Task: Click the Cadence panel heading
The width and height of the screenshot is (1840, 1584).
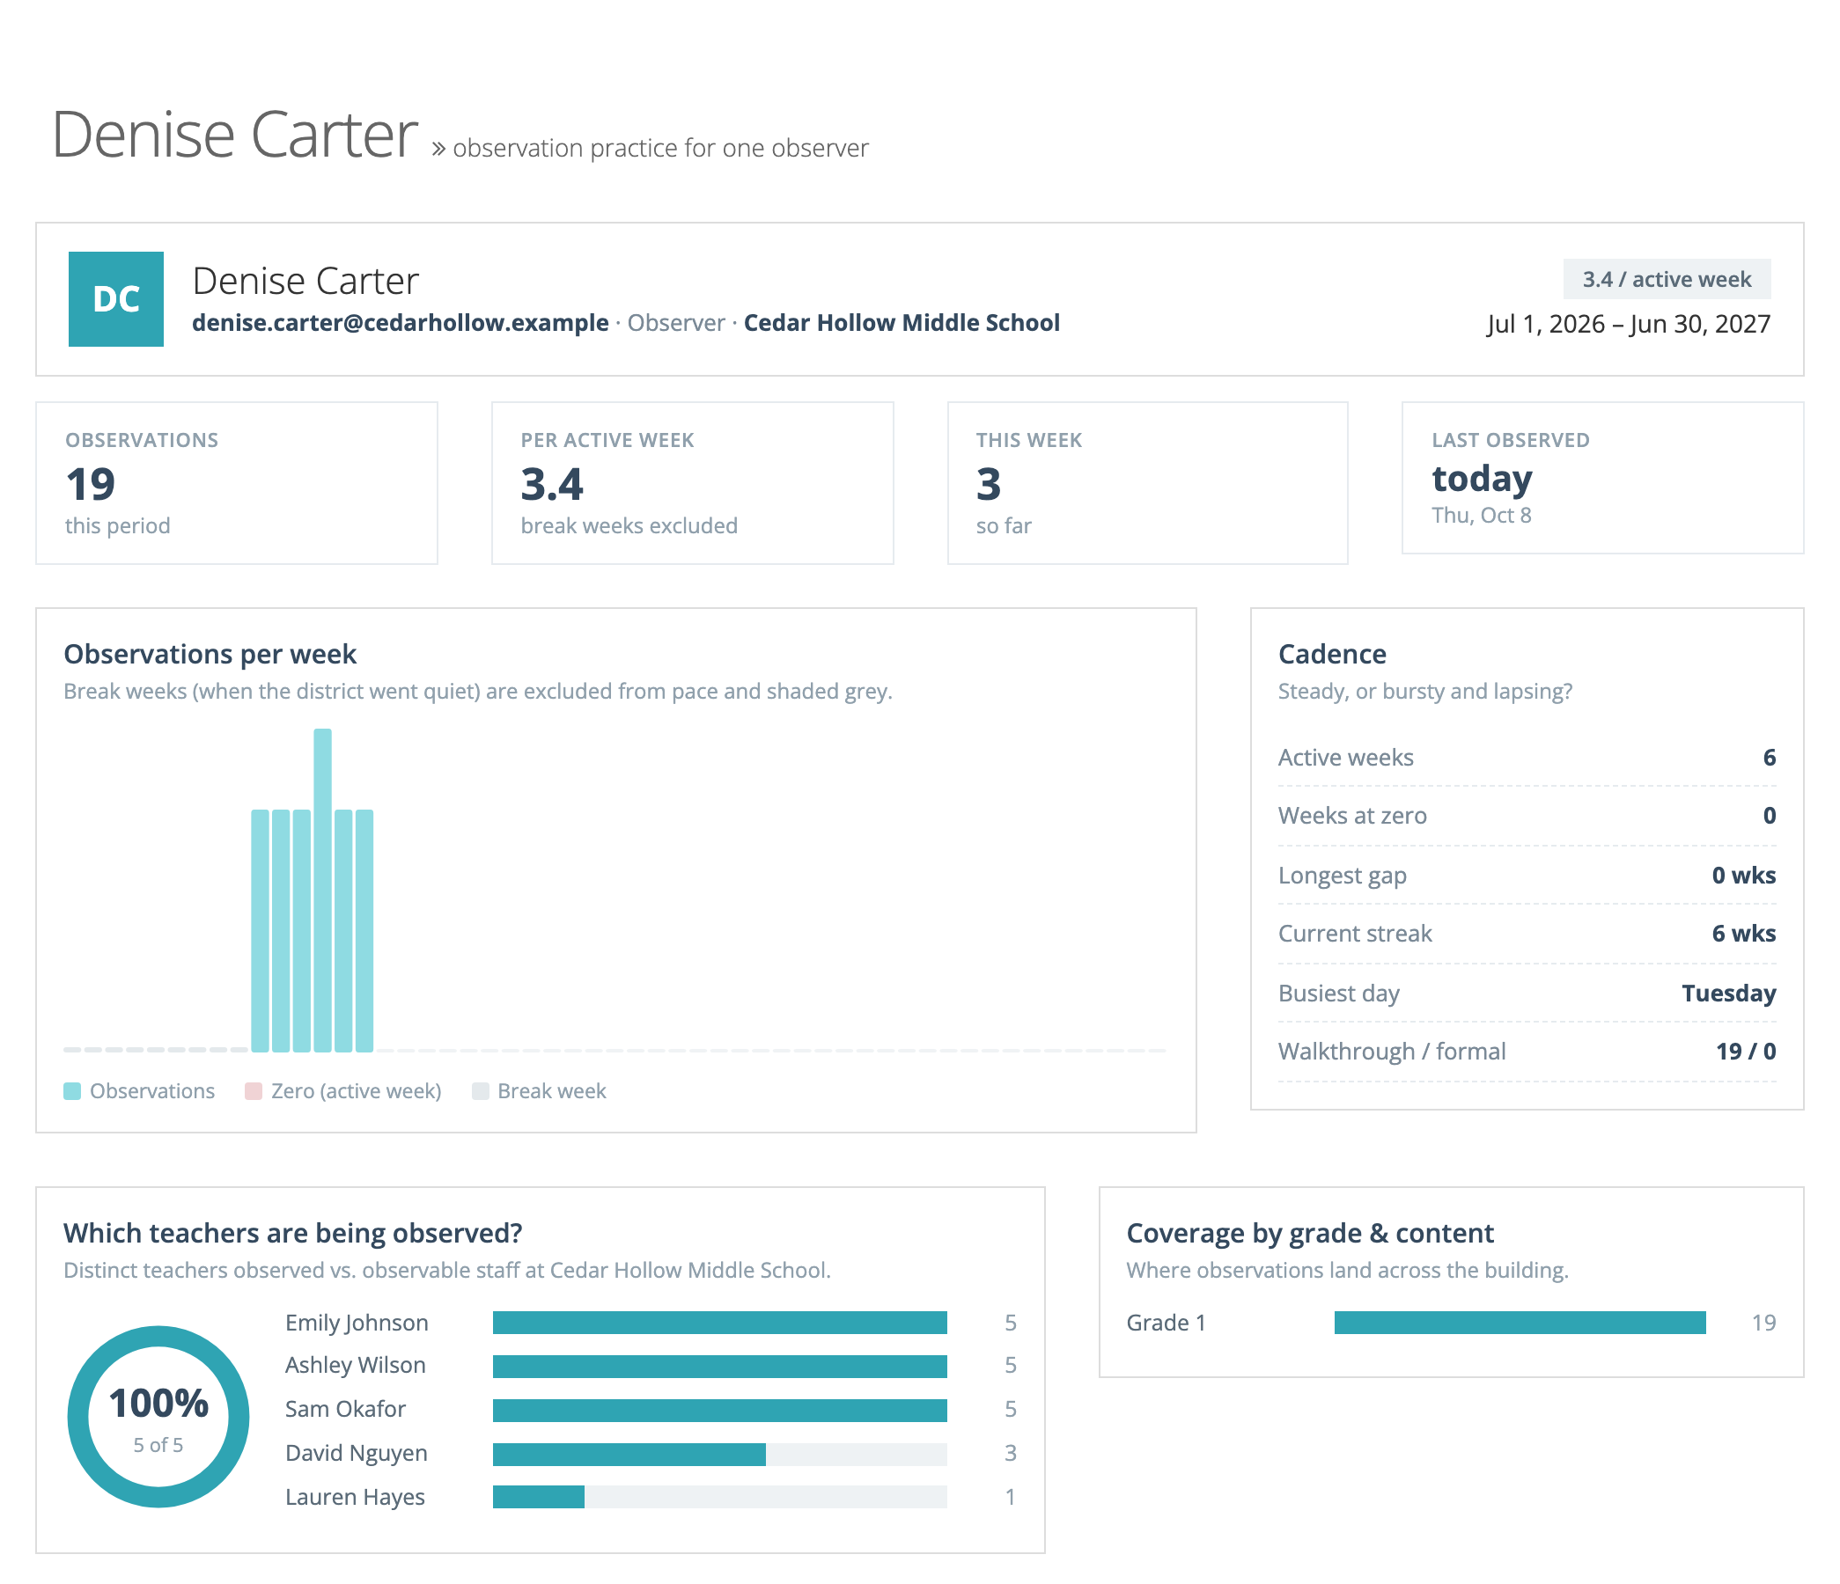Action: tap(1332, 655)
